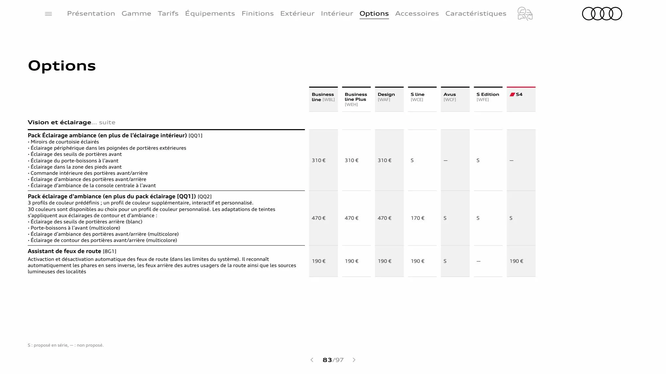Open the Finitions tab
Image resolution: width=666 pixels, height=374 pixels.
[x=258, y=13]
